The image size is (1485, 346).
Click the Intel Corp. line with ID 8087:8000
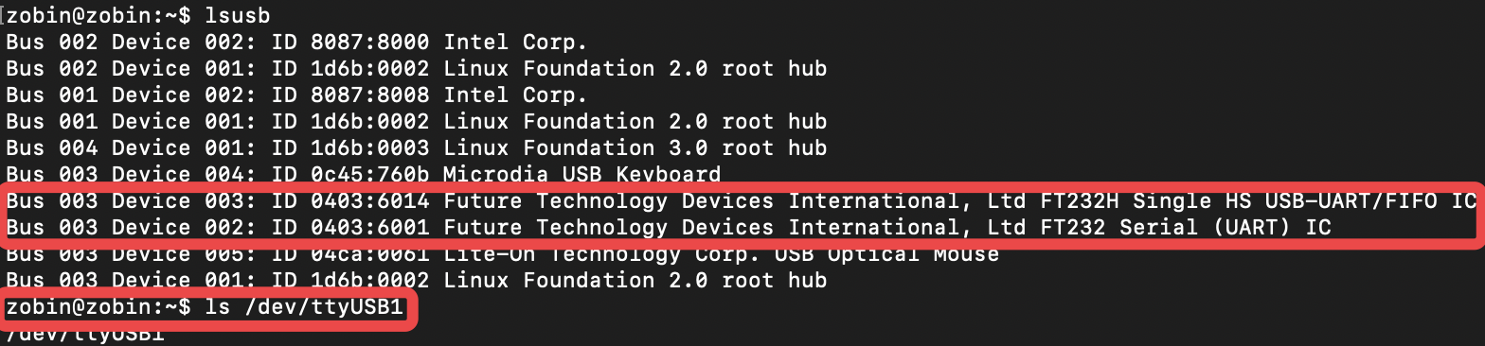(296, 42)
